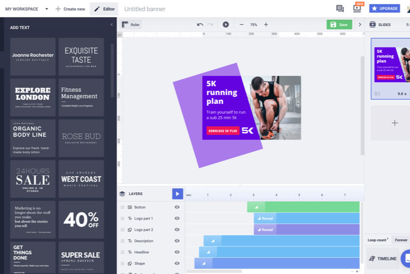
Task: Click the redo arrow icon
Action: click(210, 25)
